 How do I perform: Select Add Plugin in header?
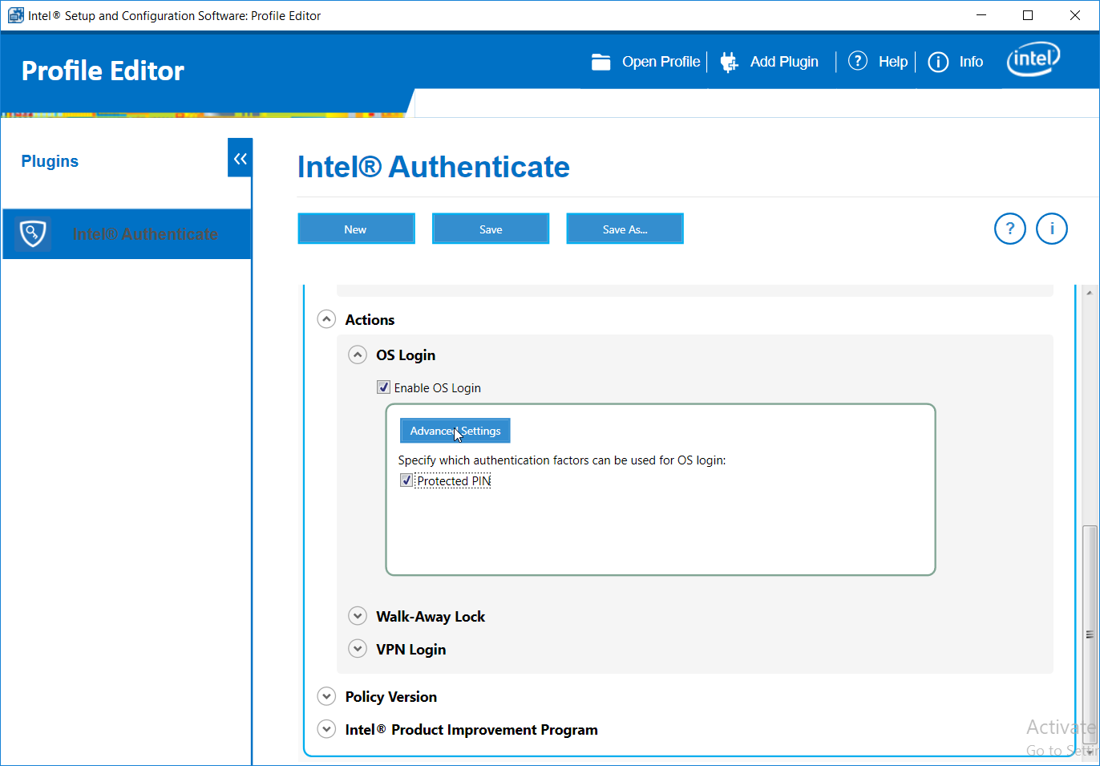pos(784,62)
